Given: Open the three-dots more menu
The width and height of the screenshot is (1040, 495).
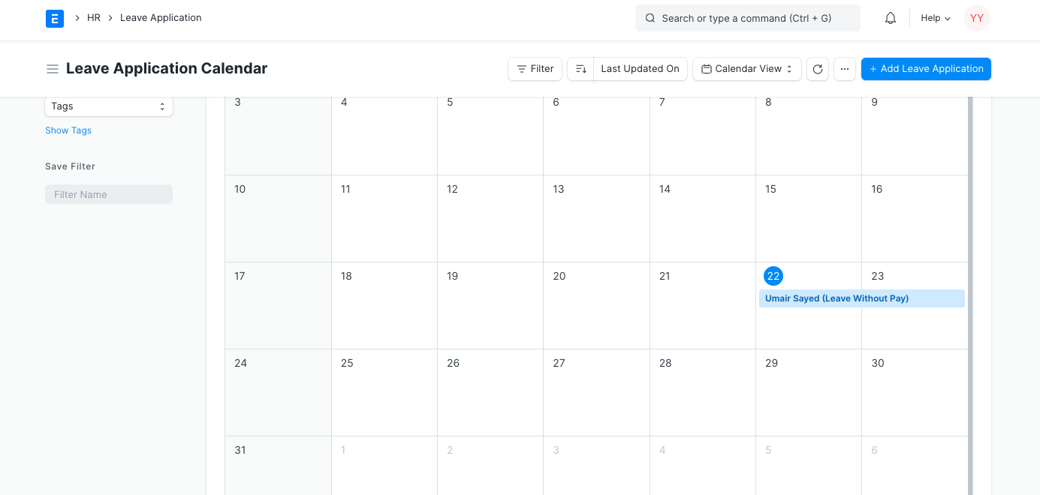Looking at the screenshot, I should (x=845, y=69).
